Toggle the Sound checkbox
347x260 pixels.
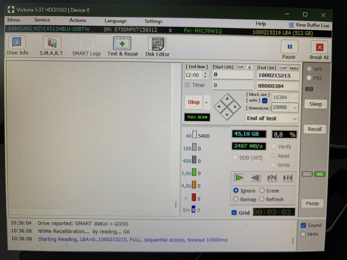[x=303, y=225]
